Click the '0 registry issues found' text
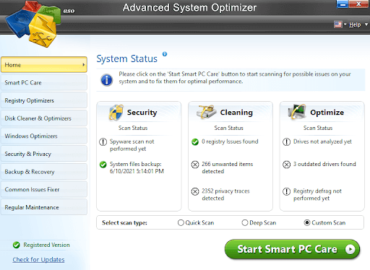370x270 pixels. [230, 141]
